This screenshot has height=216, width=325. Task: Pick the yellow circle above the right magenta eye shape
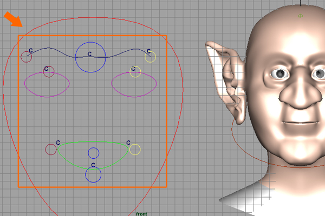135,72
